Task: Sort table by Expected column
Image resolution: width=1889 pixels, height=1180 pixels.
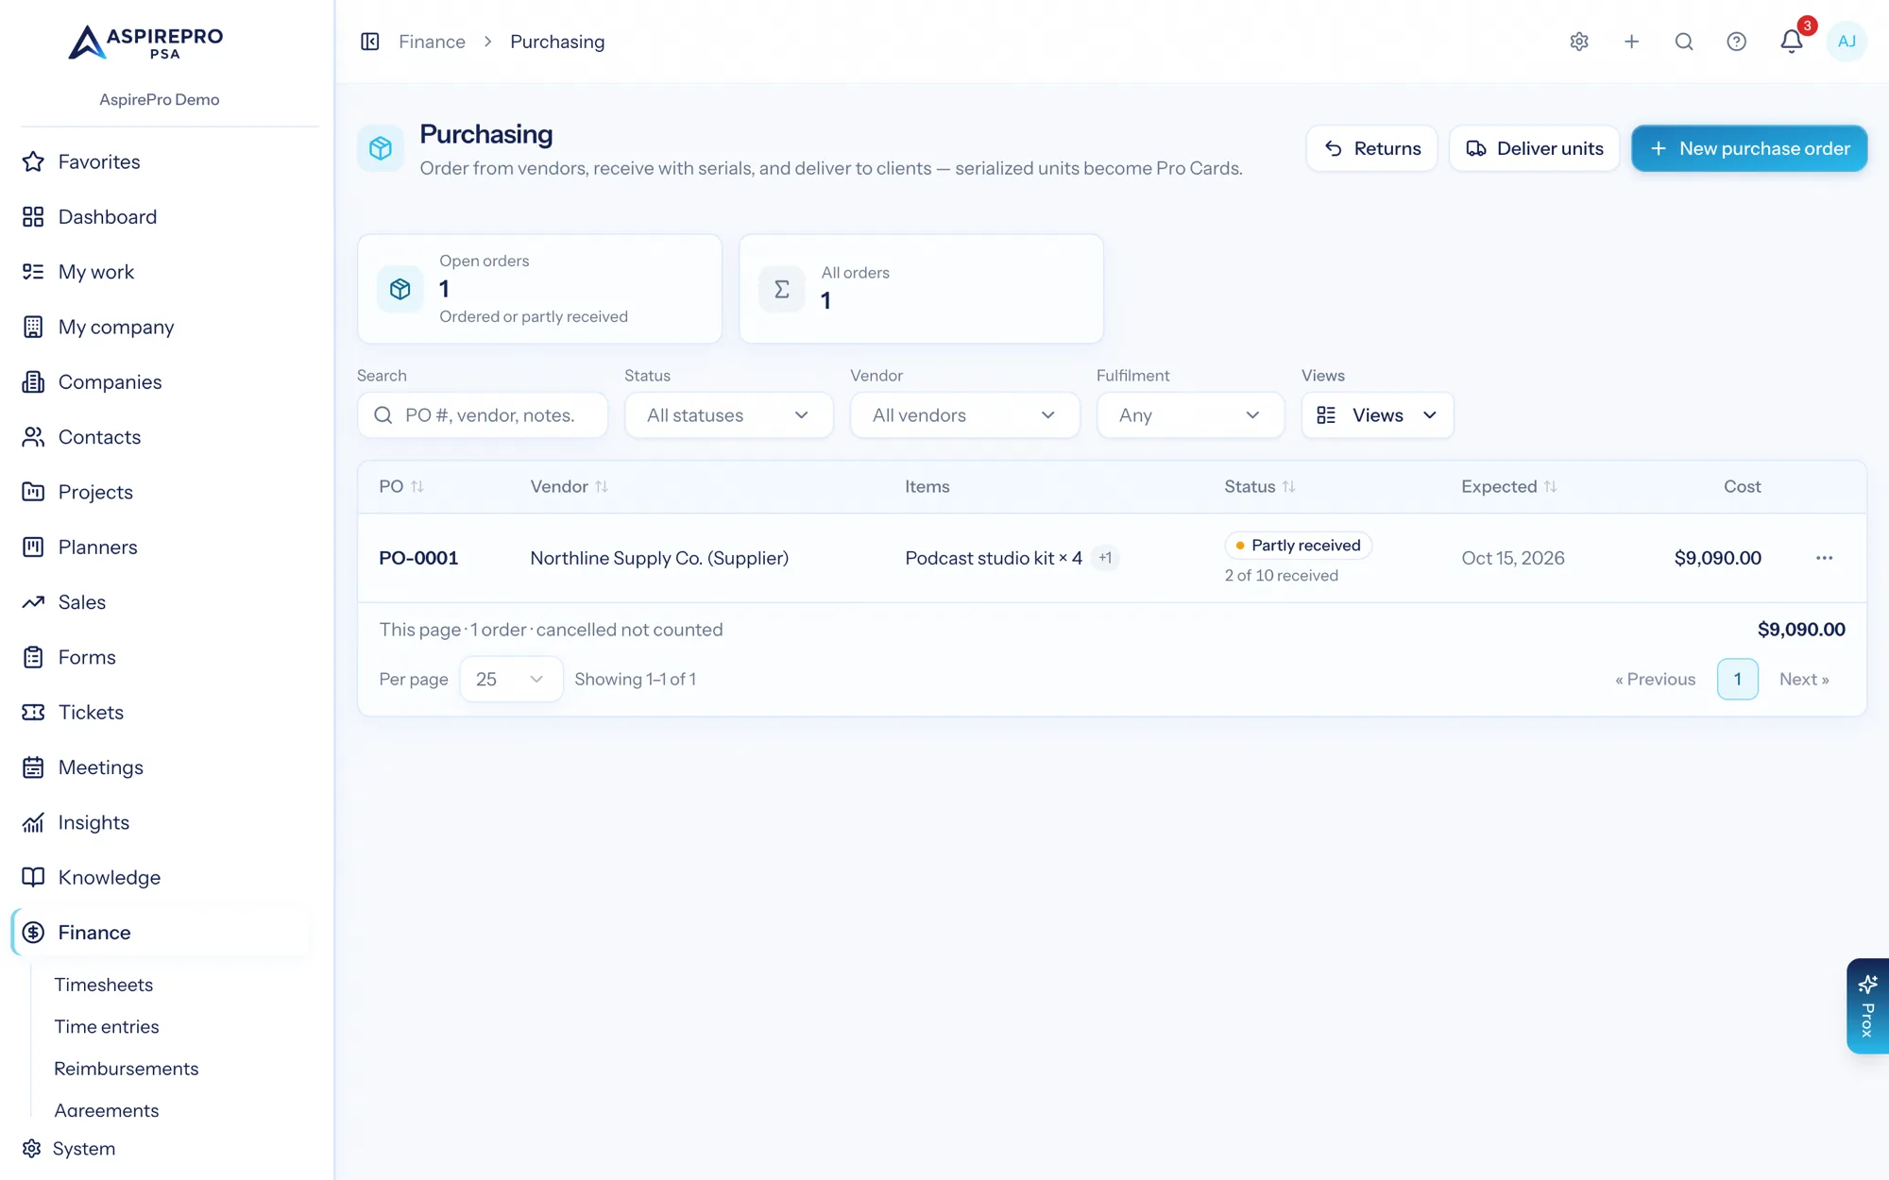Action: point(1508,487)
